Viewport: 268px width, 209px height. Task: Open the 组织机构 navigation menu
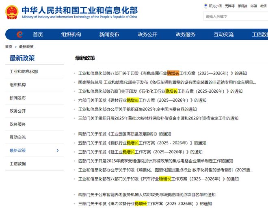[71, 35]
